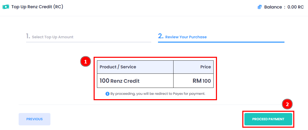Screen dimensions: 308x130
Task: Click the Price column header
Action: pyautogui.click(x=193, y=67)
